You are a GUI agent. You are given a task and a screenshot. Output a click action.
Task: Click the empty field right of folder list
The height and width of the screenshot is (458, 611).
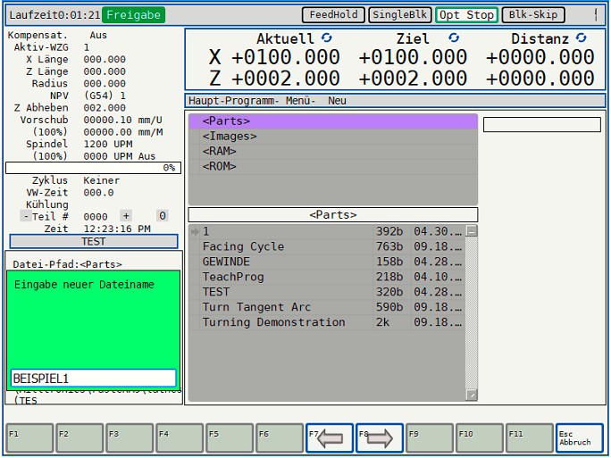click(542, 125)
